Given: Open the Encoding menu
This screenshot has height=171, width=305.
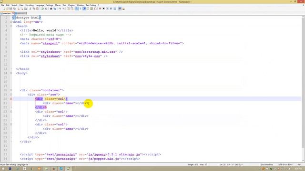Looking at the screenshot, I should click(x=30, y=5).
